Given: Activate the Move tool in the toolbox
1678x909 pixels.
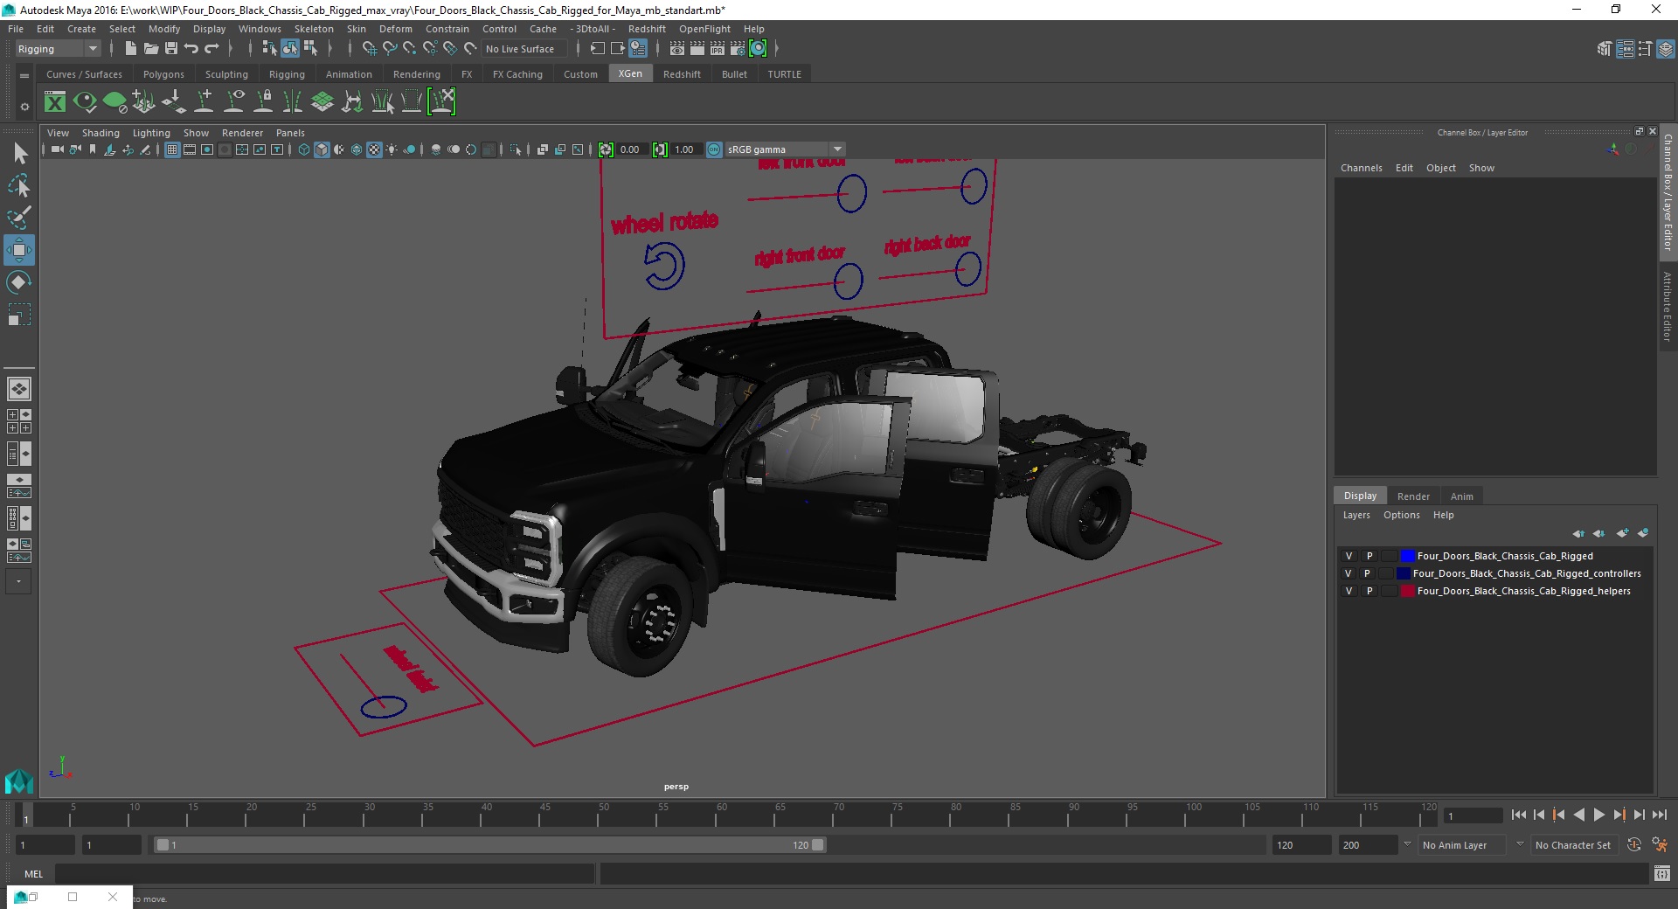Looking at the screenshot, I should point(19,250).
